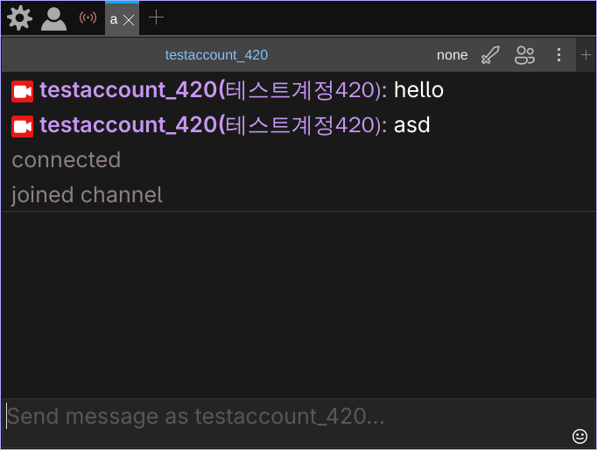
Task: Open the three-dot split menu
Action: click(x=559, y=55)
